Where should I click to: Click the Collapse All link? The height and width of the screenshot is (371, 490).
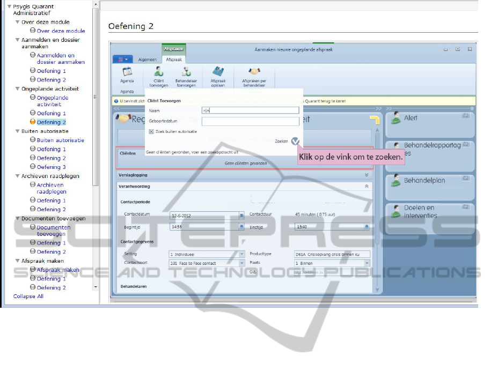point(28,296)
